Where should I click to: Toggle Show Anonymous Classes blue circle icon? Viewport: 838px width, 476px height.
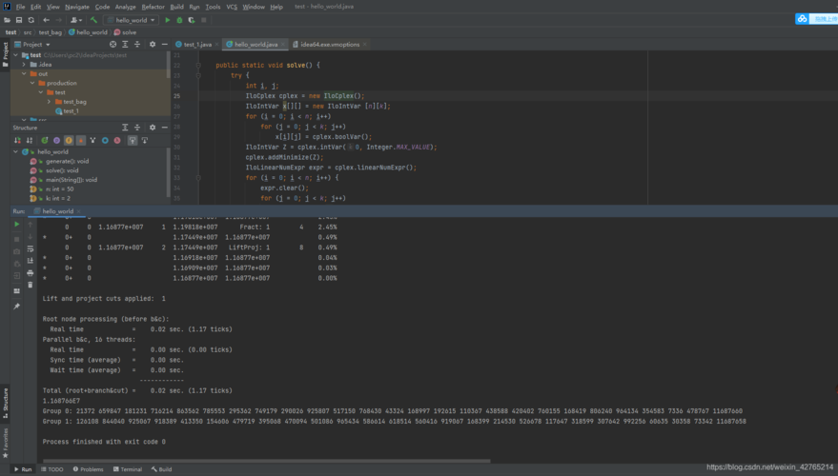[105, 140]
